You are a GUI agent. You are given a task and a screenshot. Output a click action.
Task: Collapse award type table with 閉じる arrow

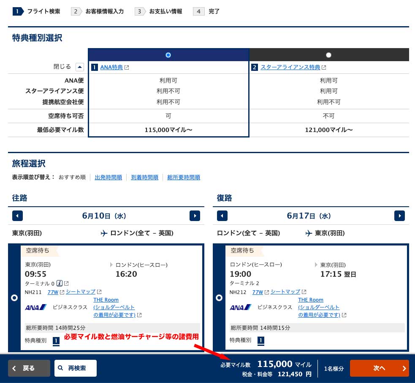80,67
